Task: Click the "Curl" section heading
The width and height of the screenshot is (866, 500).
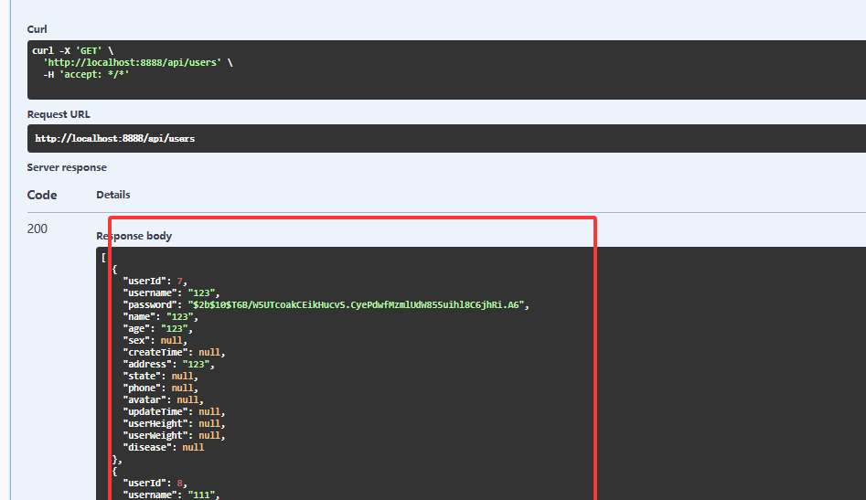Action: pos(37,29)
